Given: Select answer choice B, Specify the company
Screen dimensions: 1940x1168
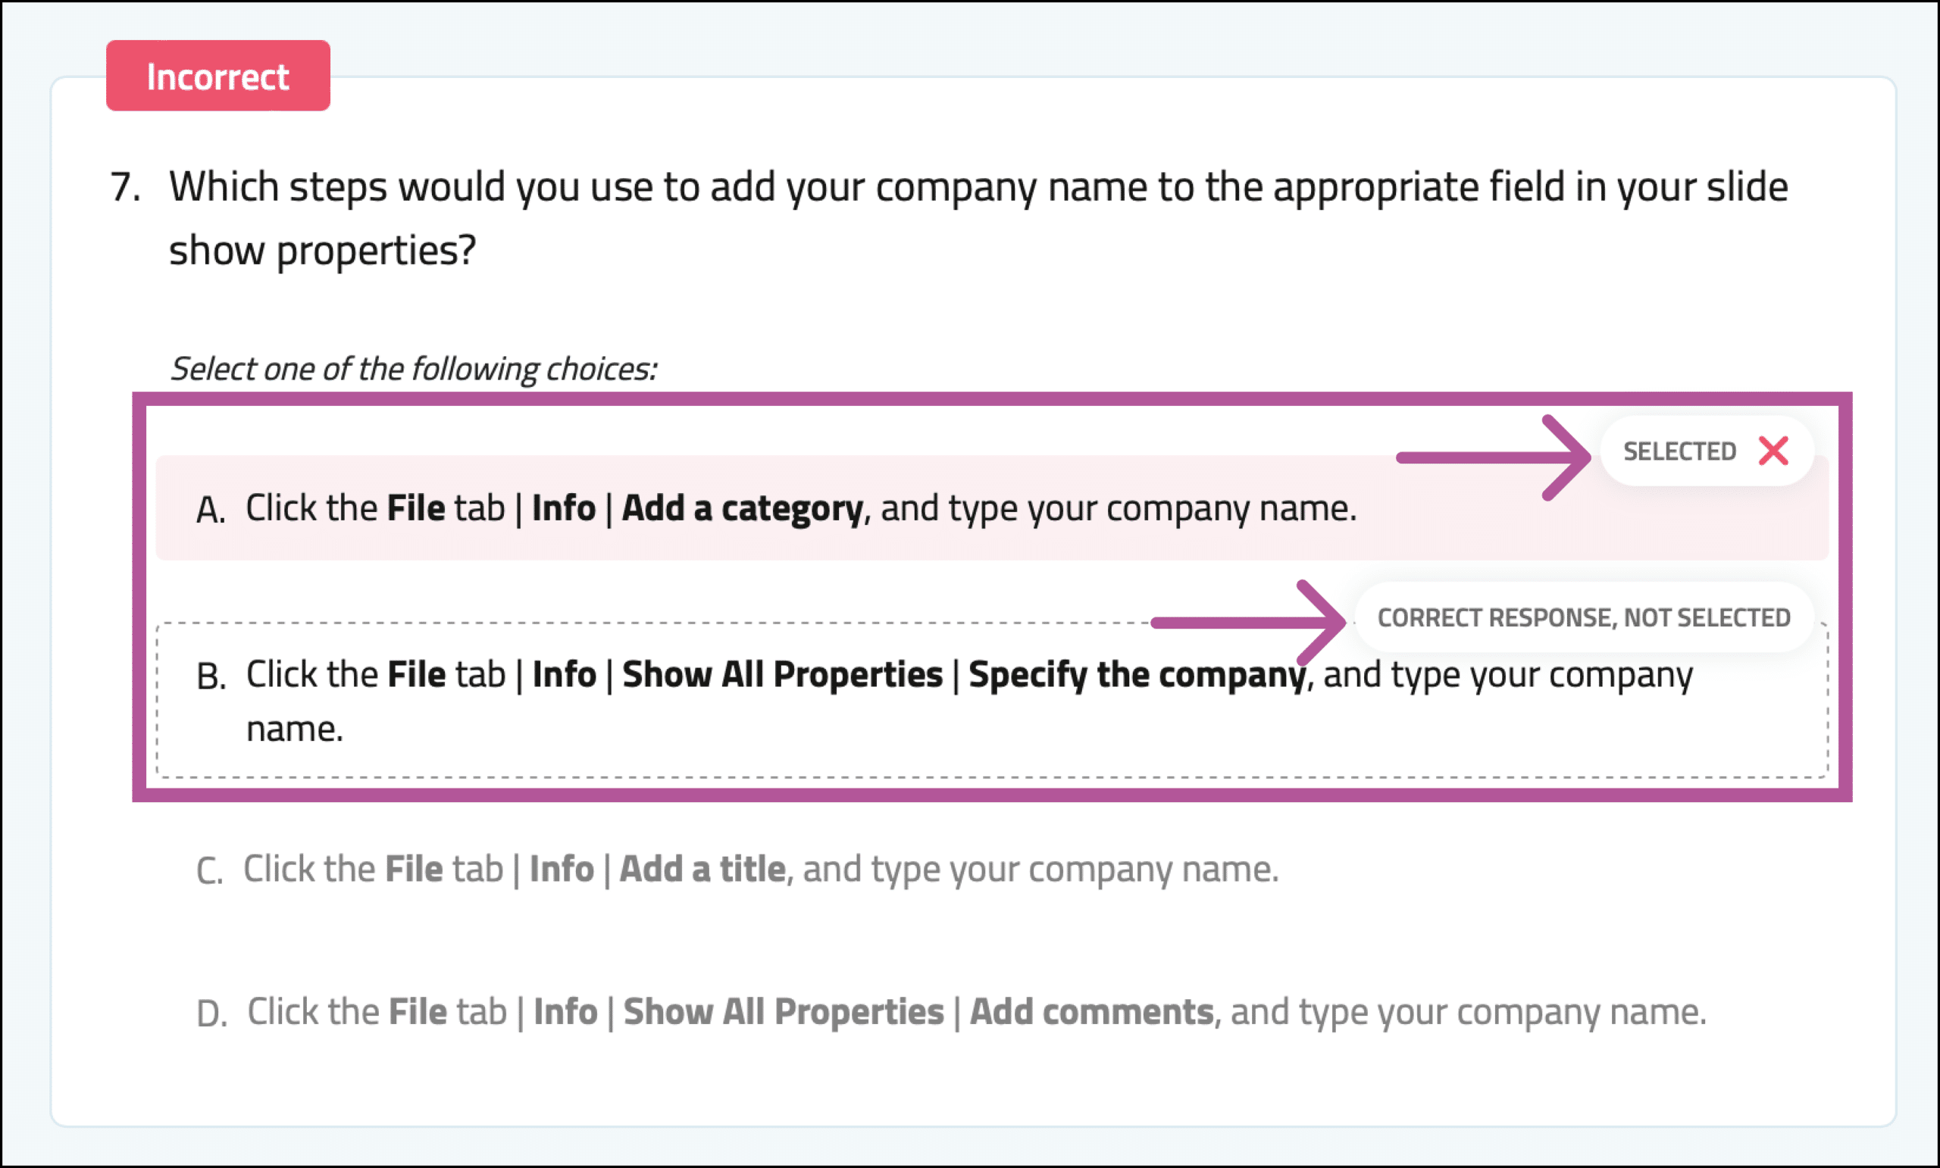Looking at the screenshot, I should point(992,701).
